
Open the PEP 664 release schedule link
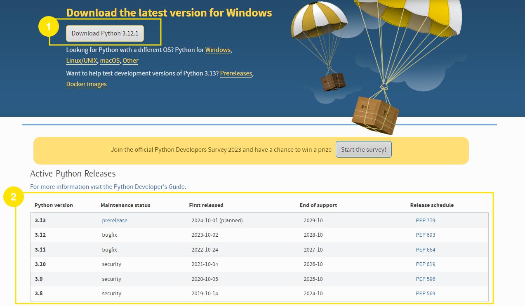coord(426,250)
